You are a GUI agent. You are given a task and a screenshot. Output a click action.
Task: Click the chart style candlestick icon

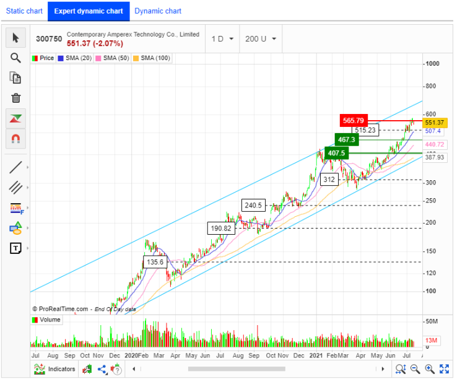tap(87, 369)
